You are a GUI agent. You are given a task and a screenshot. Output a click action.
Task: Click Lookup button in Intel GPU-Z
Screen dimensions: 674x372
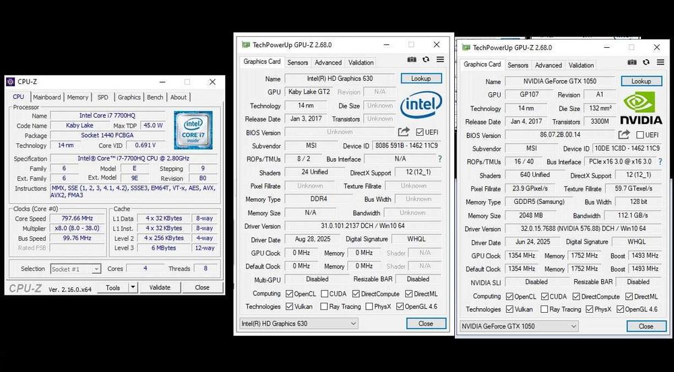tap(421, 79)
